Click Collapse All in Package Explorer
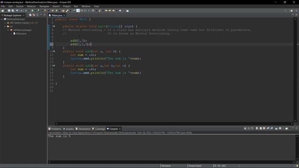Screen dimensions: 299x168 (x=30, y=15)
